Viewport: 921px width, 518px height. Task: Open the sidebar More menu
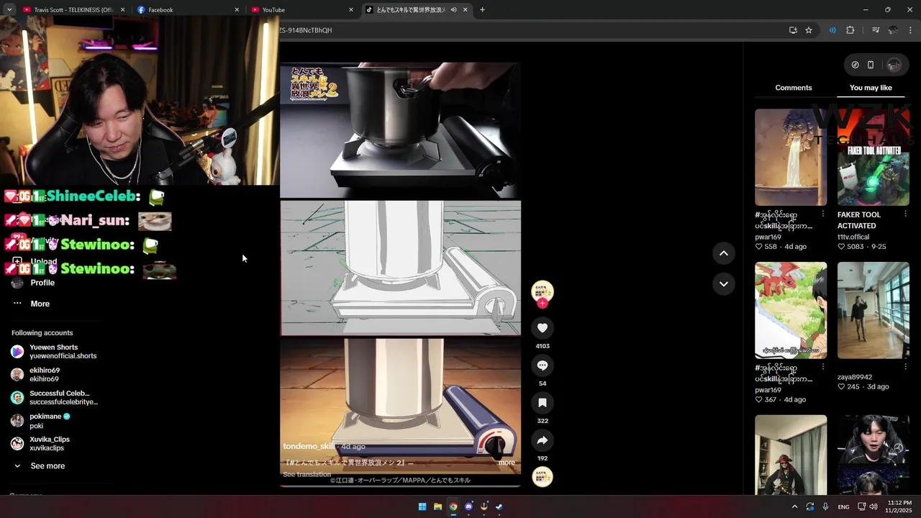tap(32, 304)
